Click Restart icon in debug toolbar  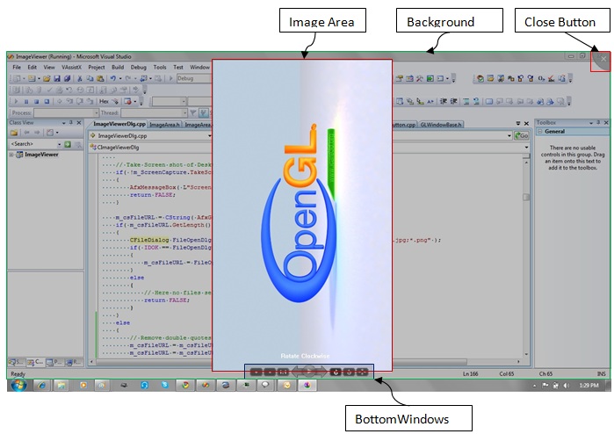click(x=47, y=101)
